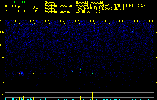This screenshot has width=157, height=100.
Task: Click the Receiving Location label
Action: click(x=58, y=6)
